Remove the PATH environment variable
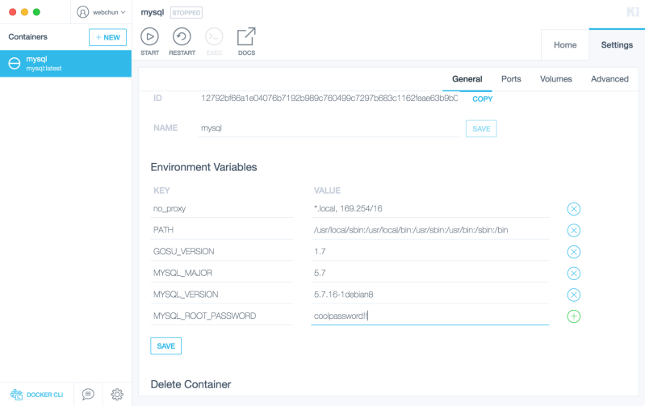Screen dimensions: 645x406 tap(573, 230)
